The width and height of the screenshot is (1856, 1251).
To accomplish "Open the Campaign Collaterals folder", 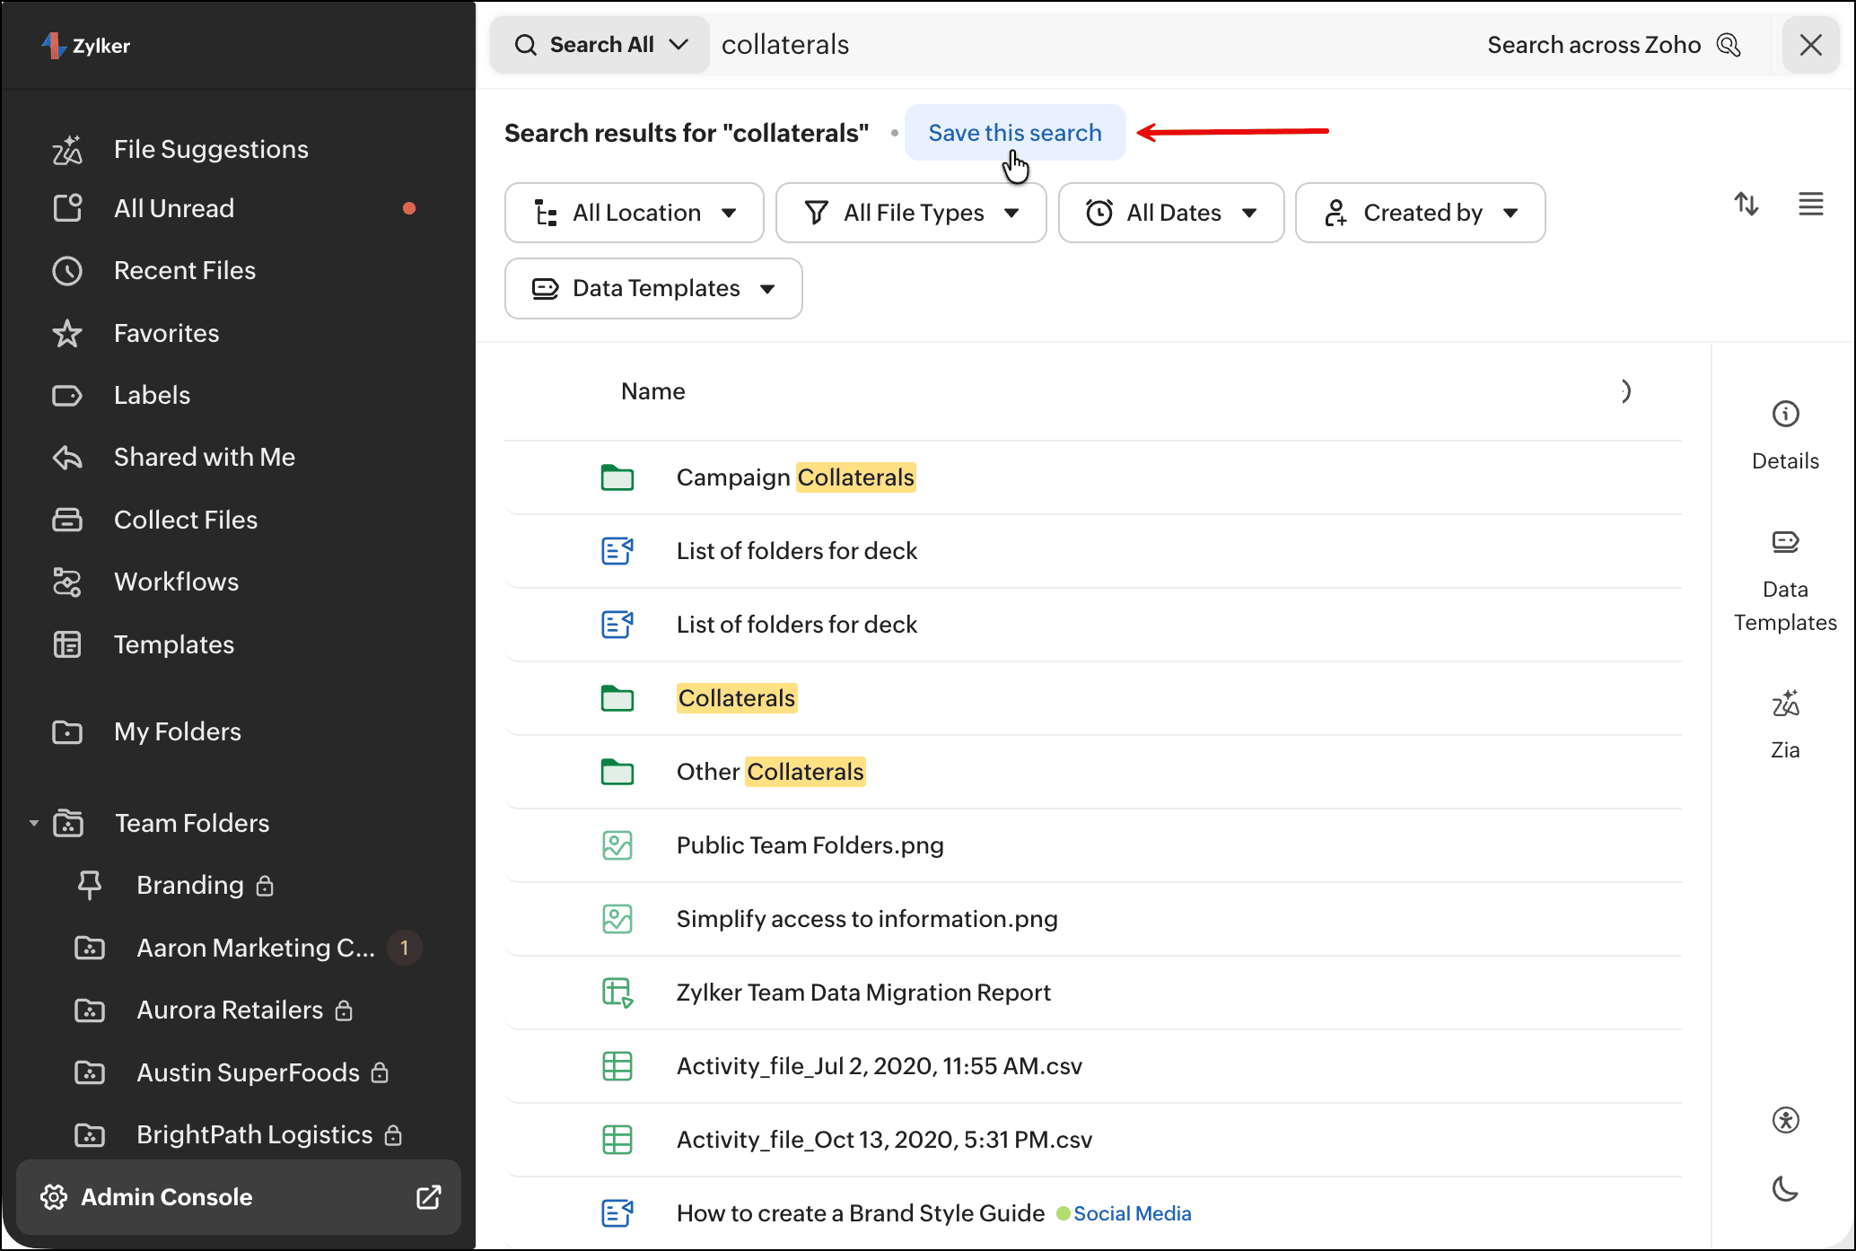I will click(x=796, y=477).
